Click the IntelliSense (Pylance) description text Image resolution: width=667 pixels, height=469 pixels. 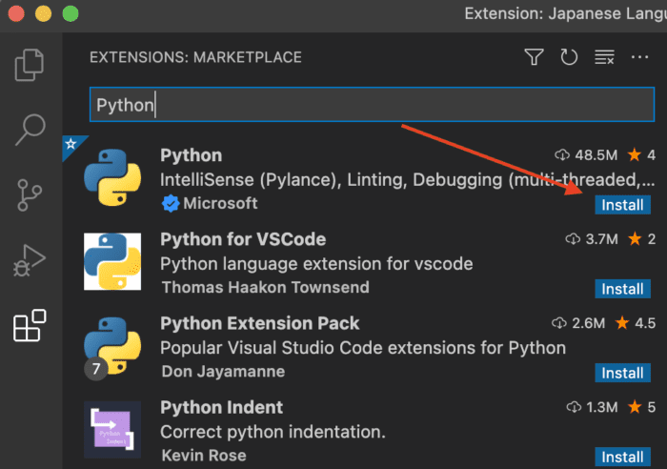407,180
